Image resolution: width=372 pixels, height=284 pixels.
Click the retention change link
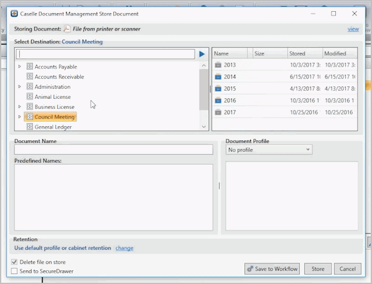click(x=124, y=248)
